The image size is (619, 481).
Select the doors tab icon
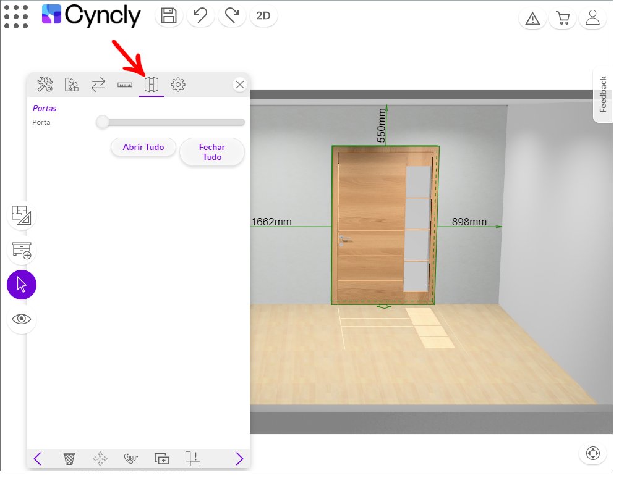point(152,85)
